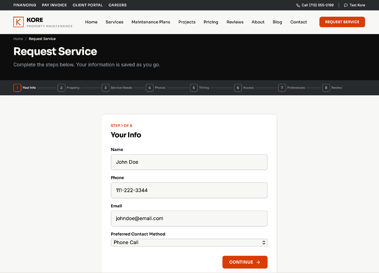Click the Phone input field
This screenshot has width=379, height=273.
click(189, 190)
